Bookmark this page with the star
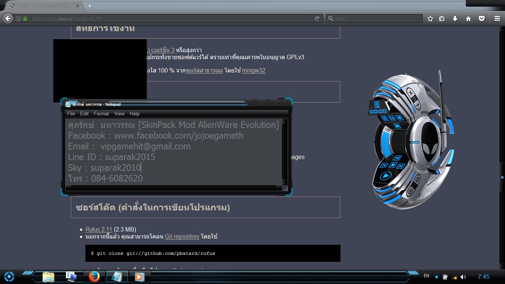This screenshot has height=284, width=505. (430, 18)
